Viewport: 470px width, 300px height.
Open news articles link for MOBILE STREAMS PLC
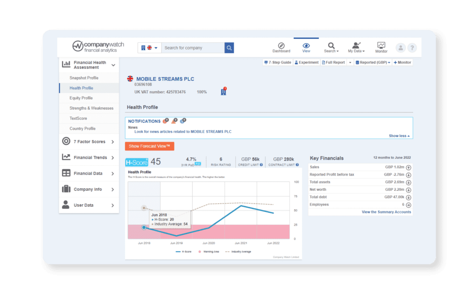click(183, 132)
